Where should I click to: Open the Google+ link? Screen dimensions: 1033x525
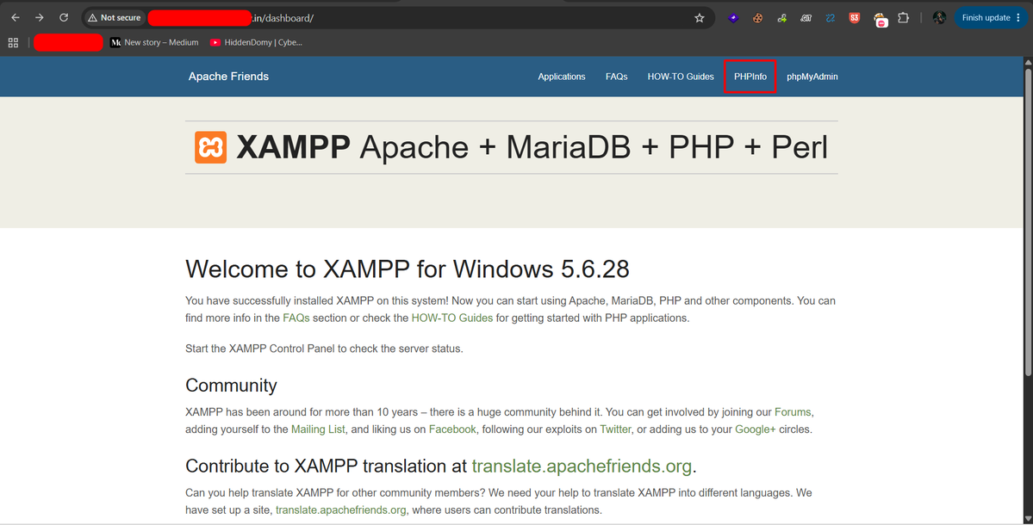point(756,429)
